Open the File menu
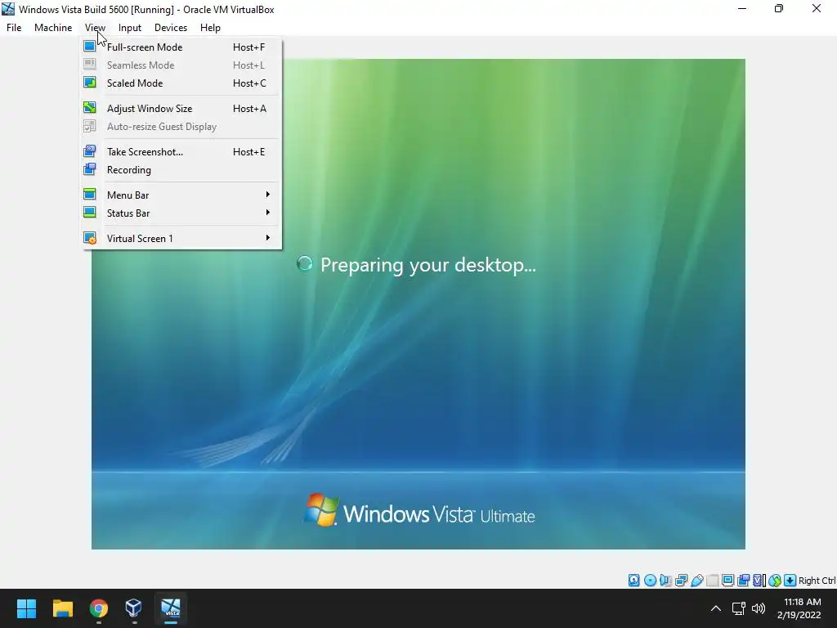Image resolution: width=837 pixels, height=628 pixels. tap(14, 28)
